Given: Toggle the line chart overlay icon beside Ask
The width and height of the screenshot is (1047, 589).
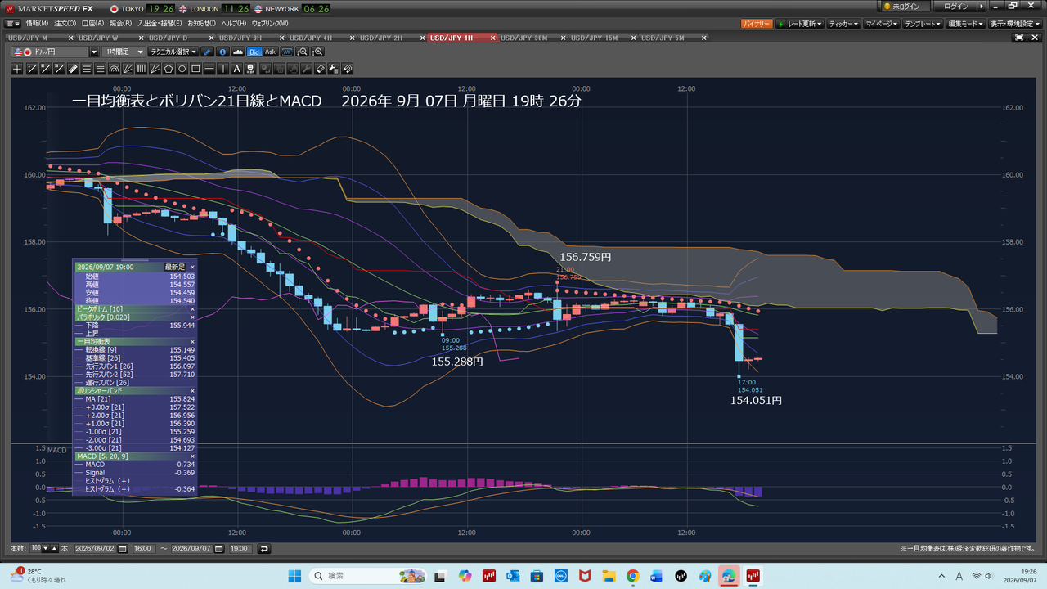Looking at the screenshot, I should coord(287,52).
